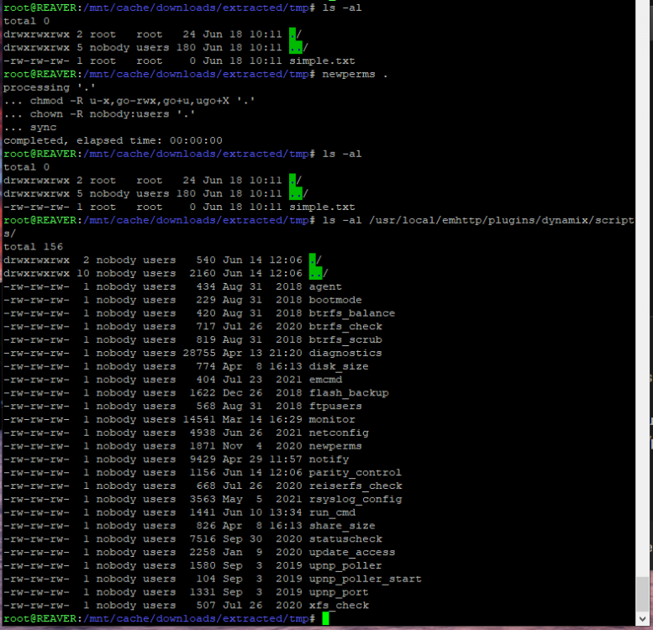
Task: Click the file name 'notify'
Action: tap(329, 459)
